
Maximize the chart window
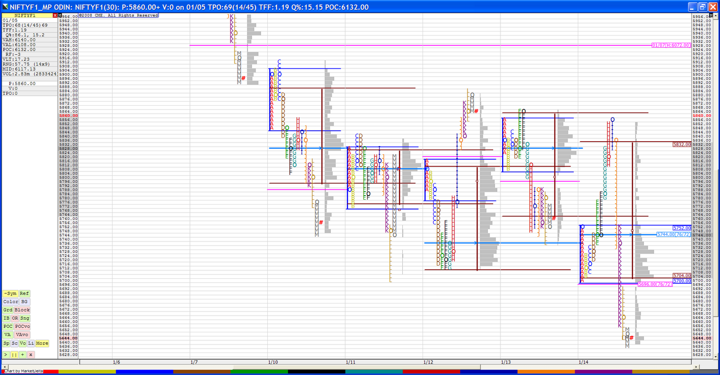click(x=703, y=7)
